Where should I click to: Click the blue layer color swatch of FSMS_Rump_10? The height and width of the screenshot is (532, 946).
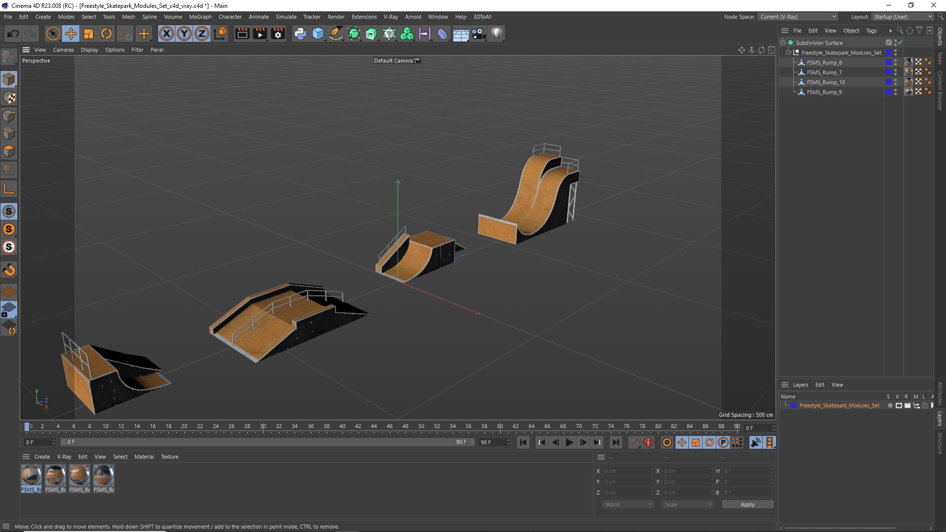[889, 82]
